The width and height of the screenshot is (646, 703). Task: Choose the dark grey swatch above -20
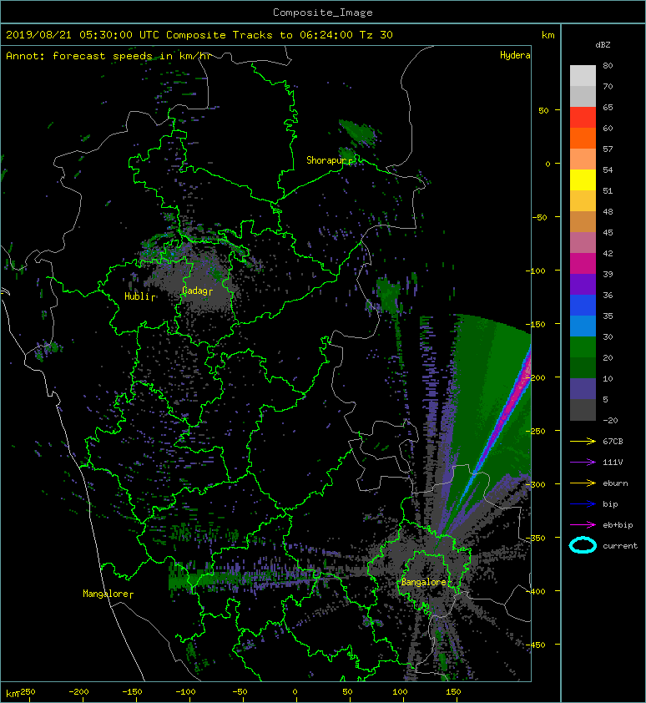(x=583, y=409)
